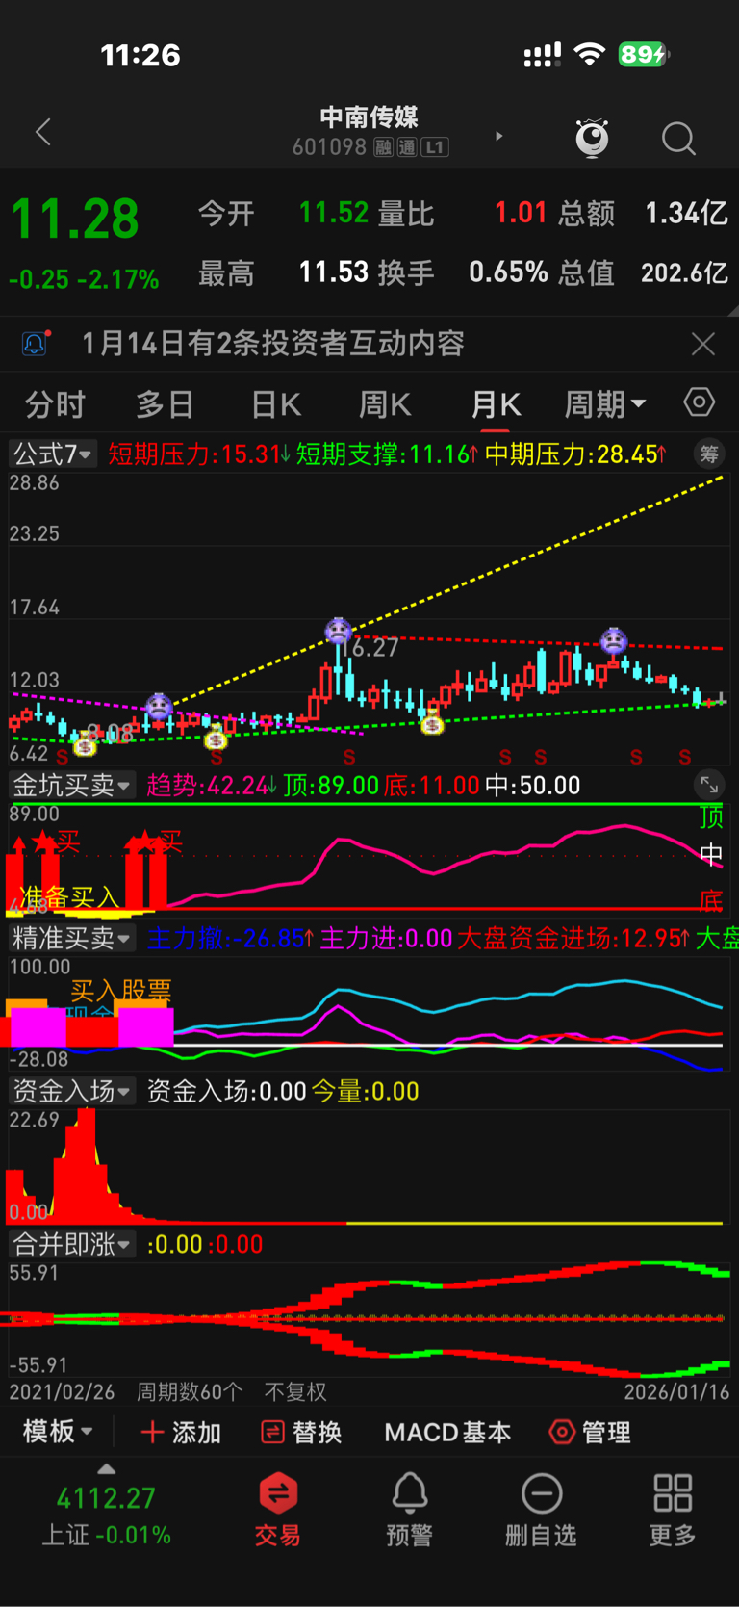Tap 添加 to add indicator
Screen dimensions: 739x1607
[x=181, y=1433]
